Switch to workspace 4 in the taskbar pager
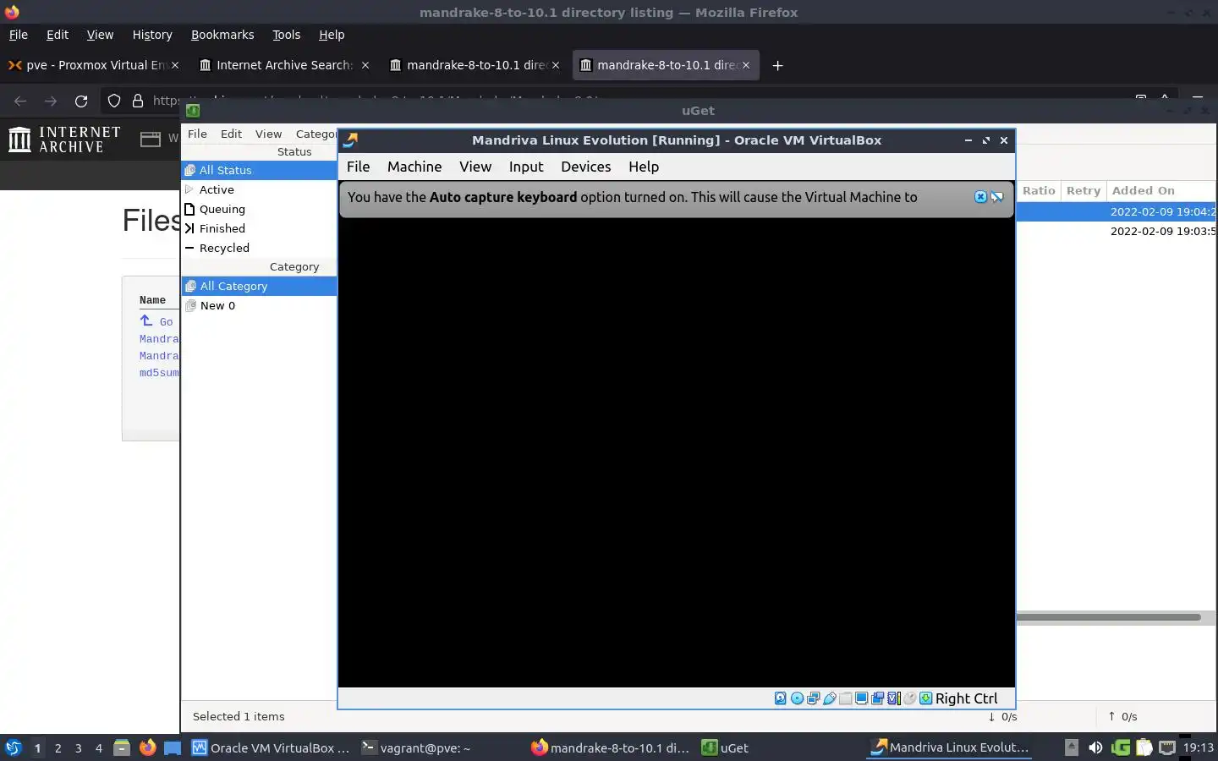Image resolution: width=1218 pixels, height=761 pixels. pyautogui.click(x=98, y=747)
